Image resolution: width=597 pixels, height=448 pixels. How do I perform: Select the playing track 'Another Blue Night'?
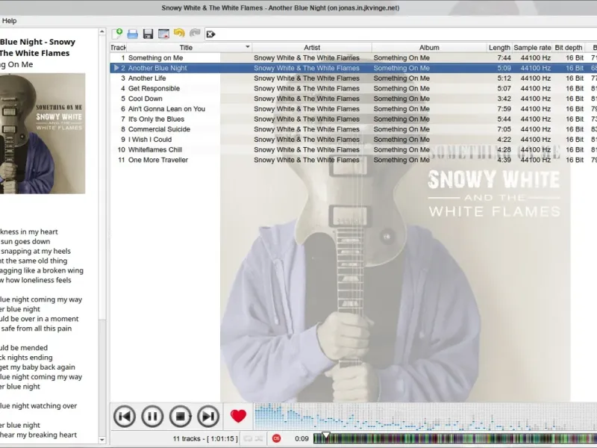click(157, 68)
